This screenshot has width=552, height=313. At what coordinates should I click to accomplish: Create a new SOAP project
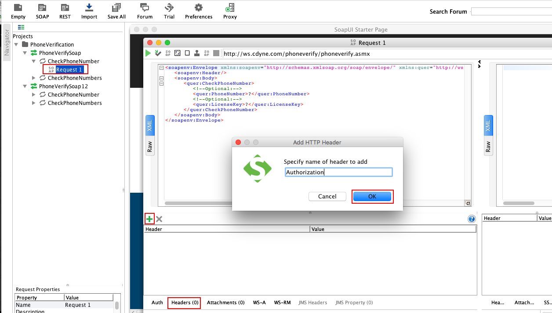point(42,10)
